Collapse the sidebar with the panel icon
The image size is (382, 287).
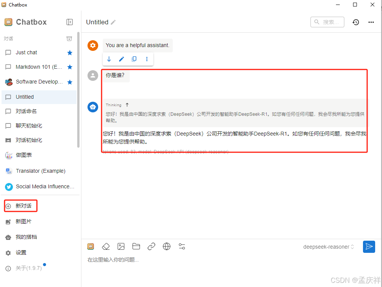[x=69, y=22]
